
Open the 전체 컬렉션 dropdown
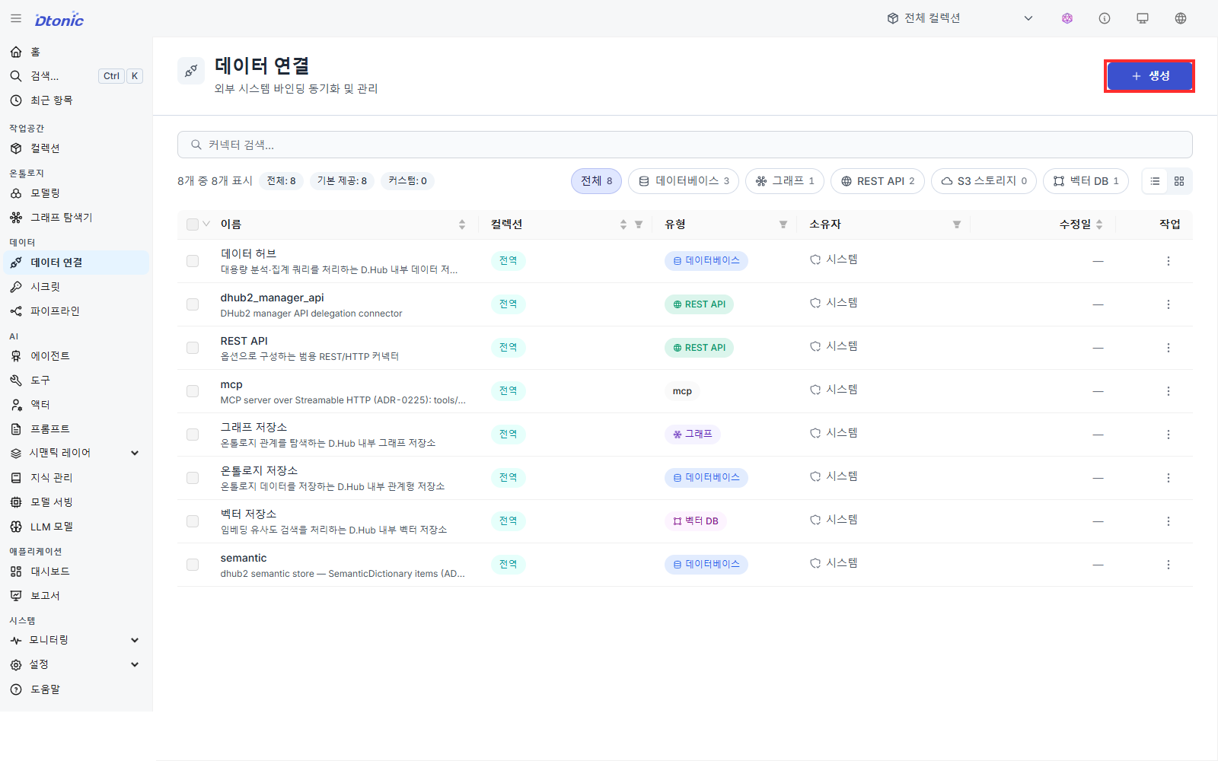pyautogui.click(x=960, y=18)
